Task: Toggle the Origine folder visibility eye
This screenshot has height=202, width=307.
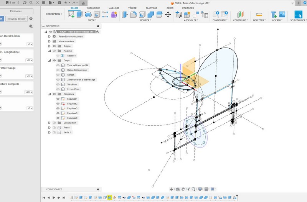Action: coord(54,46)
